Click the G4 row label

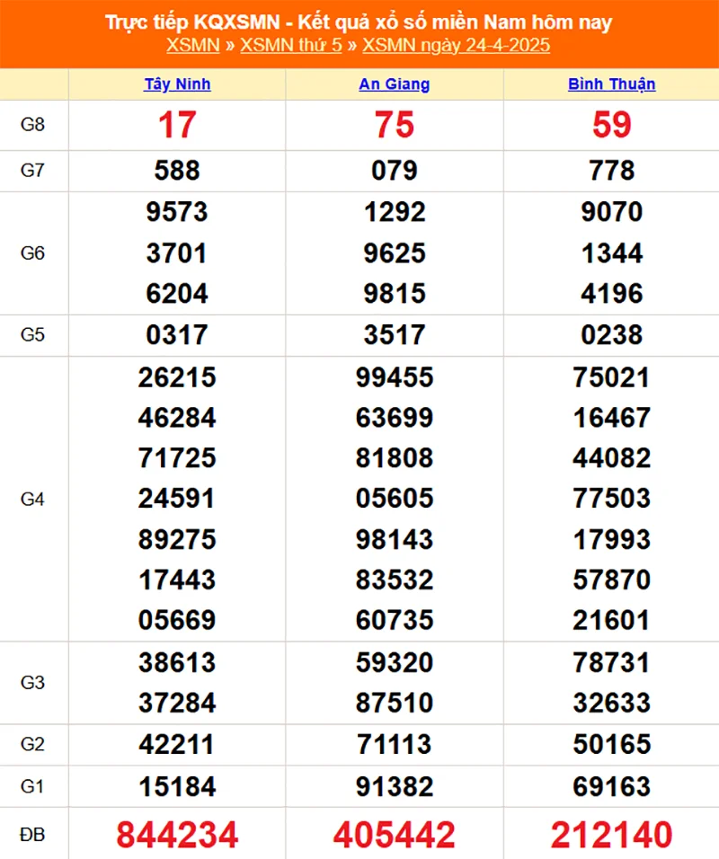(33, 499)
